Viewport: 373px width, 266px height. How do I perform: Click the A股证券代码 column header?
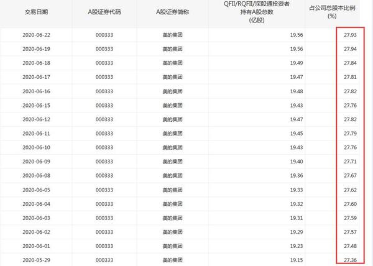tap(104, 12)
